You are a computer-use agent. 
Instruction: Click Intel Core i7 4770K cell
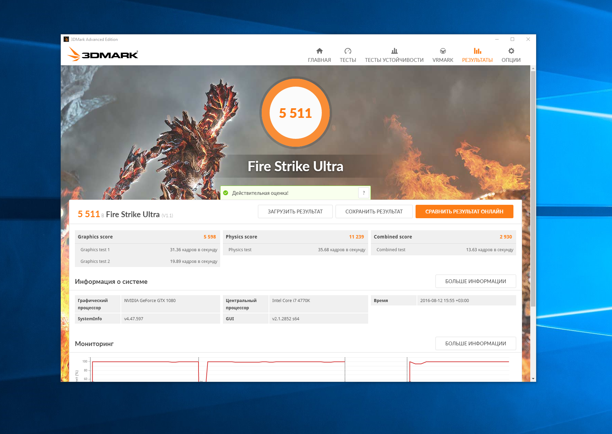point(319,304)
